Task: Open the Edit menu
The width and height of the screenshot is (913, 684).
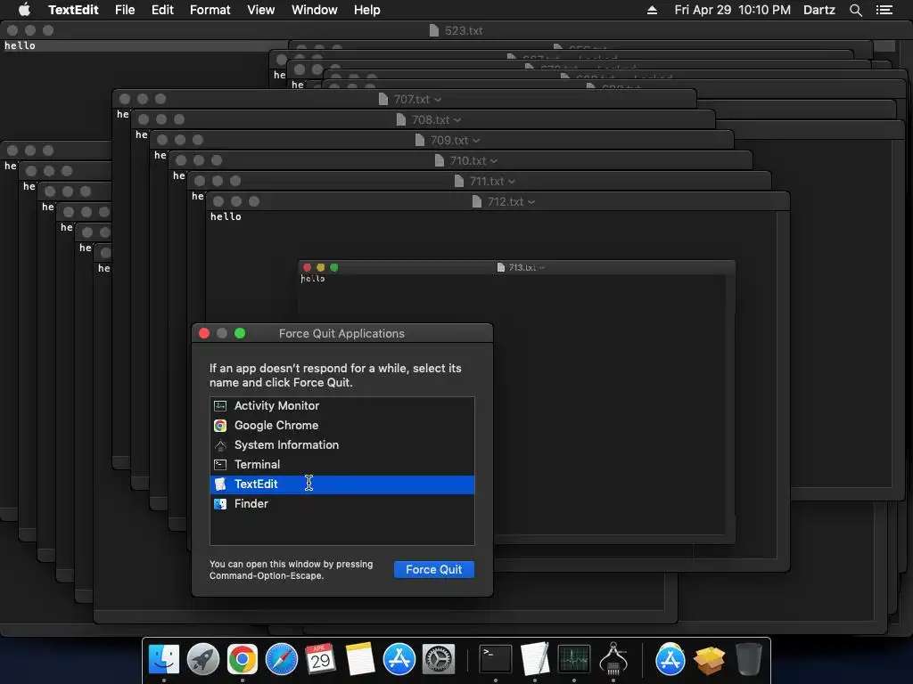Action: coord(162,10)
